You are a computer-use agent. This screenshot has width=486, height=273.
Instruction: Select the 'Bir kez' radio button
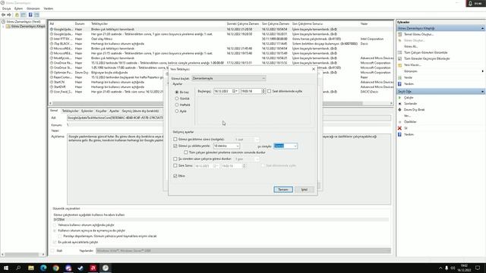[177, 93]
